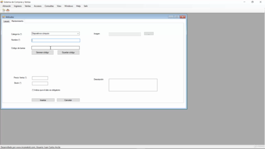Viewport: 265px width, 149px height.
Task: Click the status bar developer text
Action: coord(30,147)
